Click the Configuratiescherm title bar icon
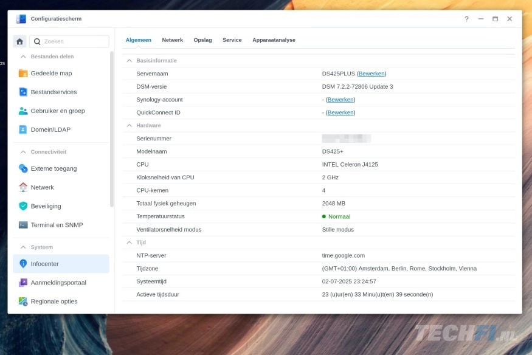The height and width of the screenshot is (355, 532). pos(21,19)
